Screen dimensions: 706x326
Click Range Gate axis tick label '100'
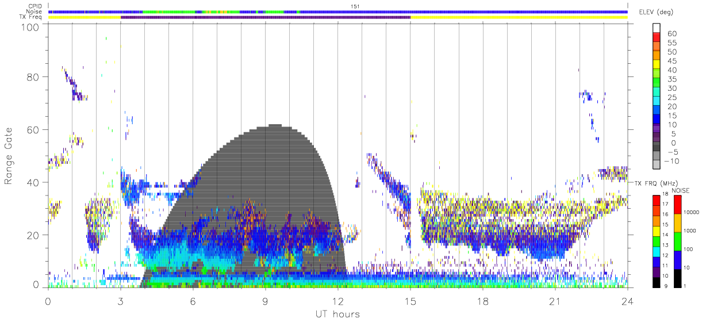tap(30, 28)
